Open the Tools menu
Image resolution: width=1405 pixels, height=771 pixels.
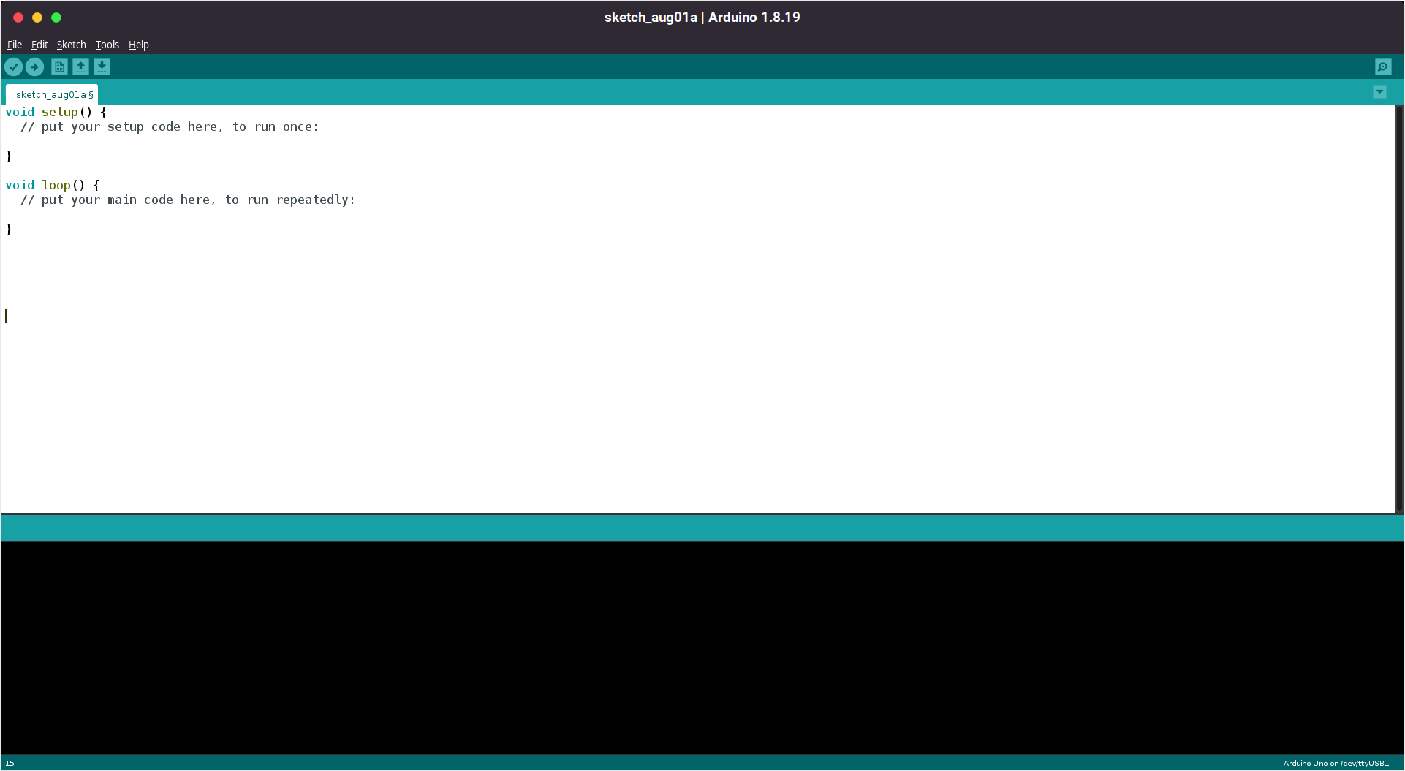pyautogui.click(x=107, y=45)
